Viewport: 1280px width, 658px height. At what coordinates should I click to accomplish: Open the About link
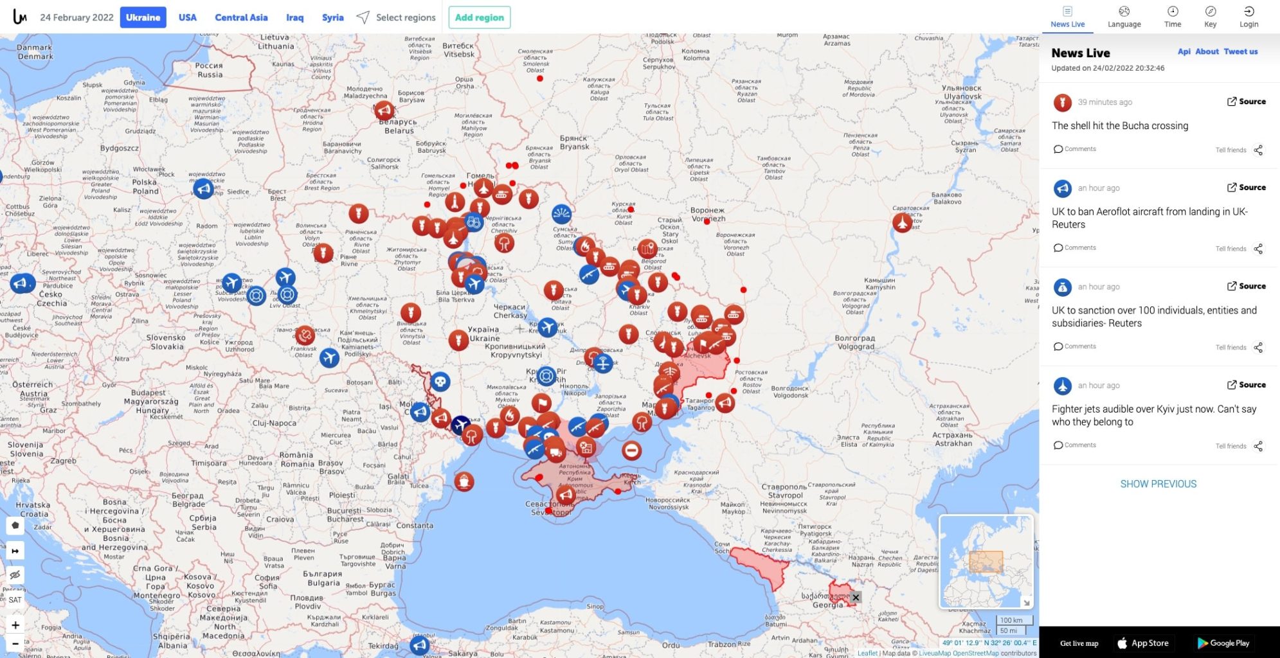pos(1207,51)
